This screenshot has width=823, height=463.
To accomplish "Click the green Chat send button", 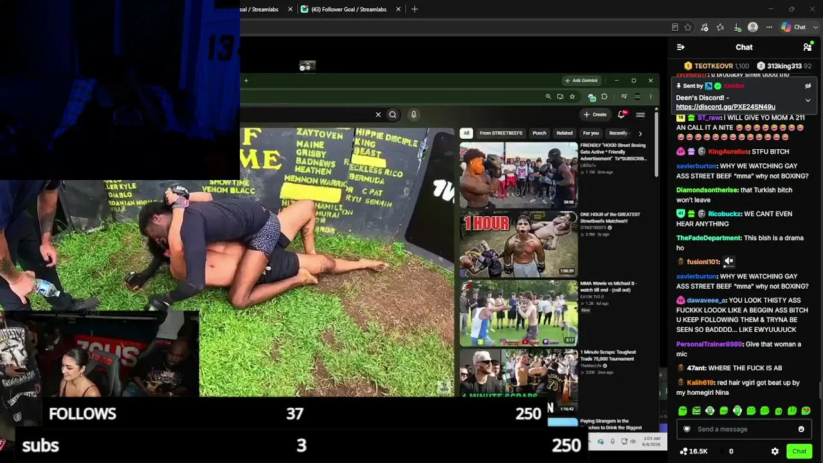I will click(x=799, y=451).
